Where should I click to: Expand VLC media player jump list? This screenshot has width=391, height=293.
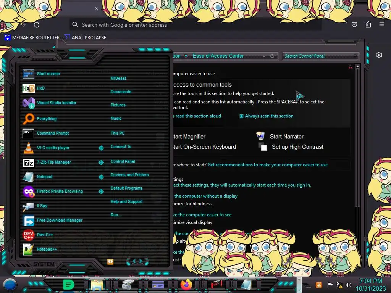pos(101,148)
